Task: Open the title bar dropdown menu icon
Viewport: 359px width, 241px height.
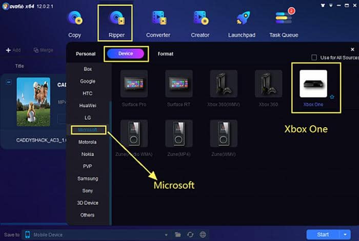Action: pyautogui.click(x=331, y=5)
